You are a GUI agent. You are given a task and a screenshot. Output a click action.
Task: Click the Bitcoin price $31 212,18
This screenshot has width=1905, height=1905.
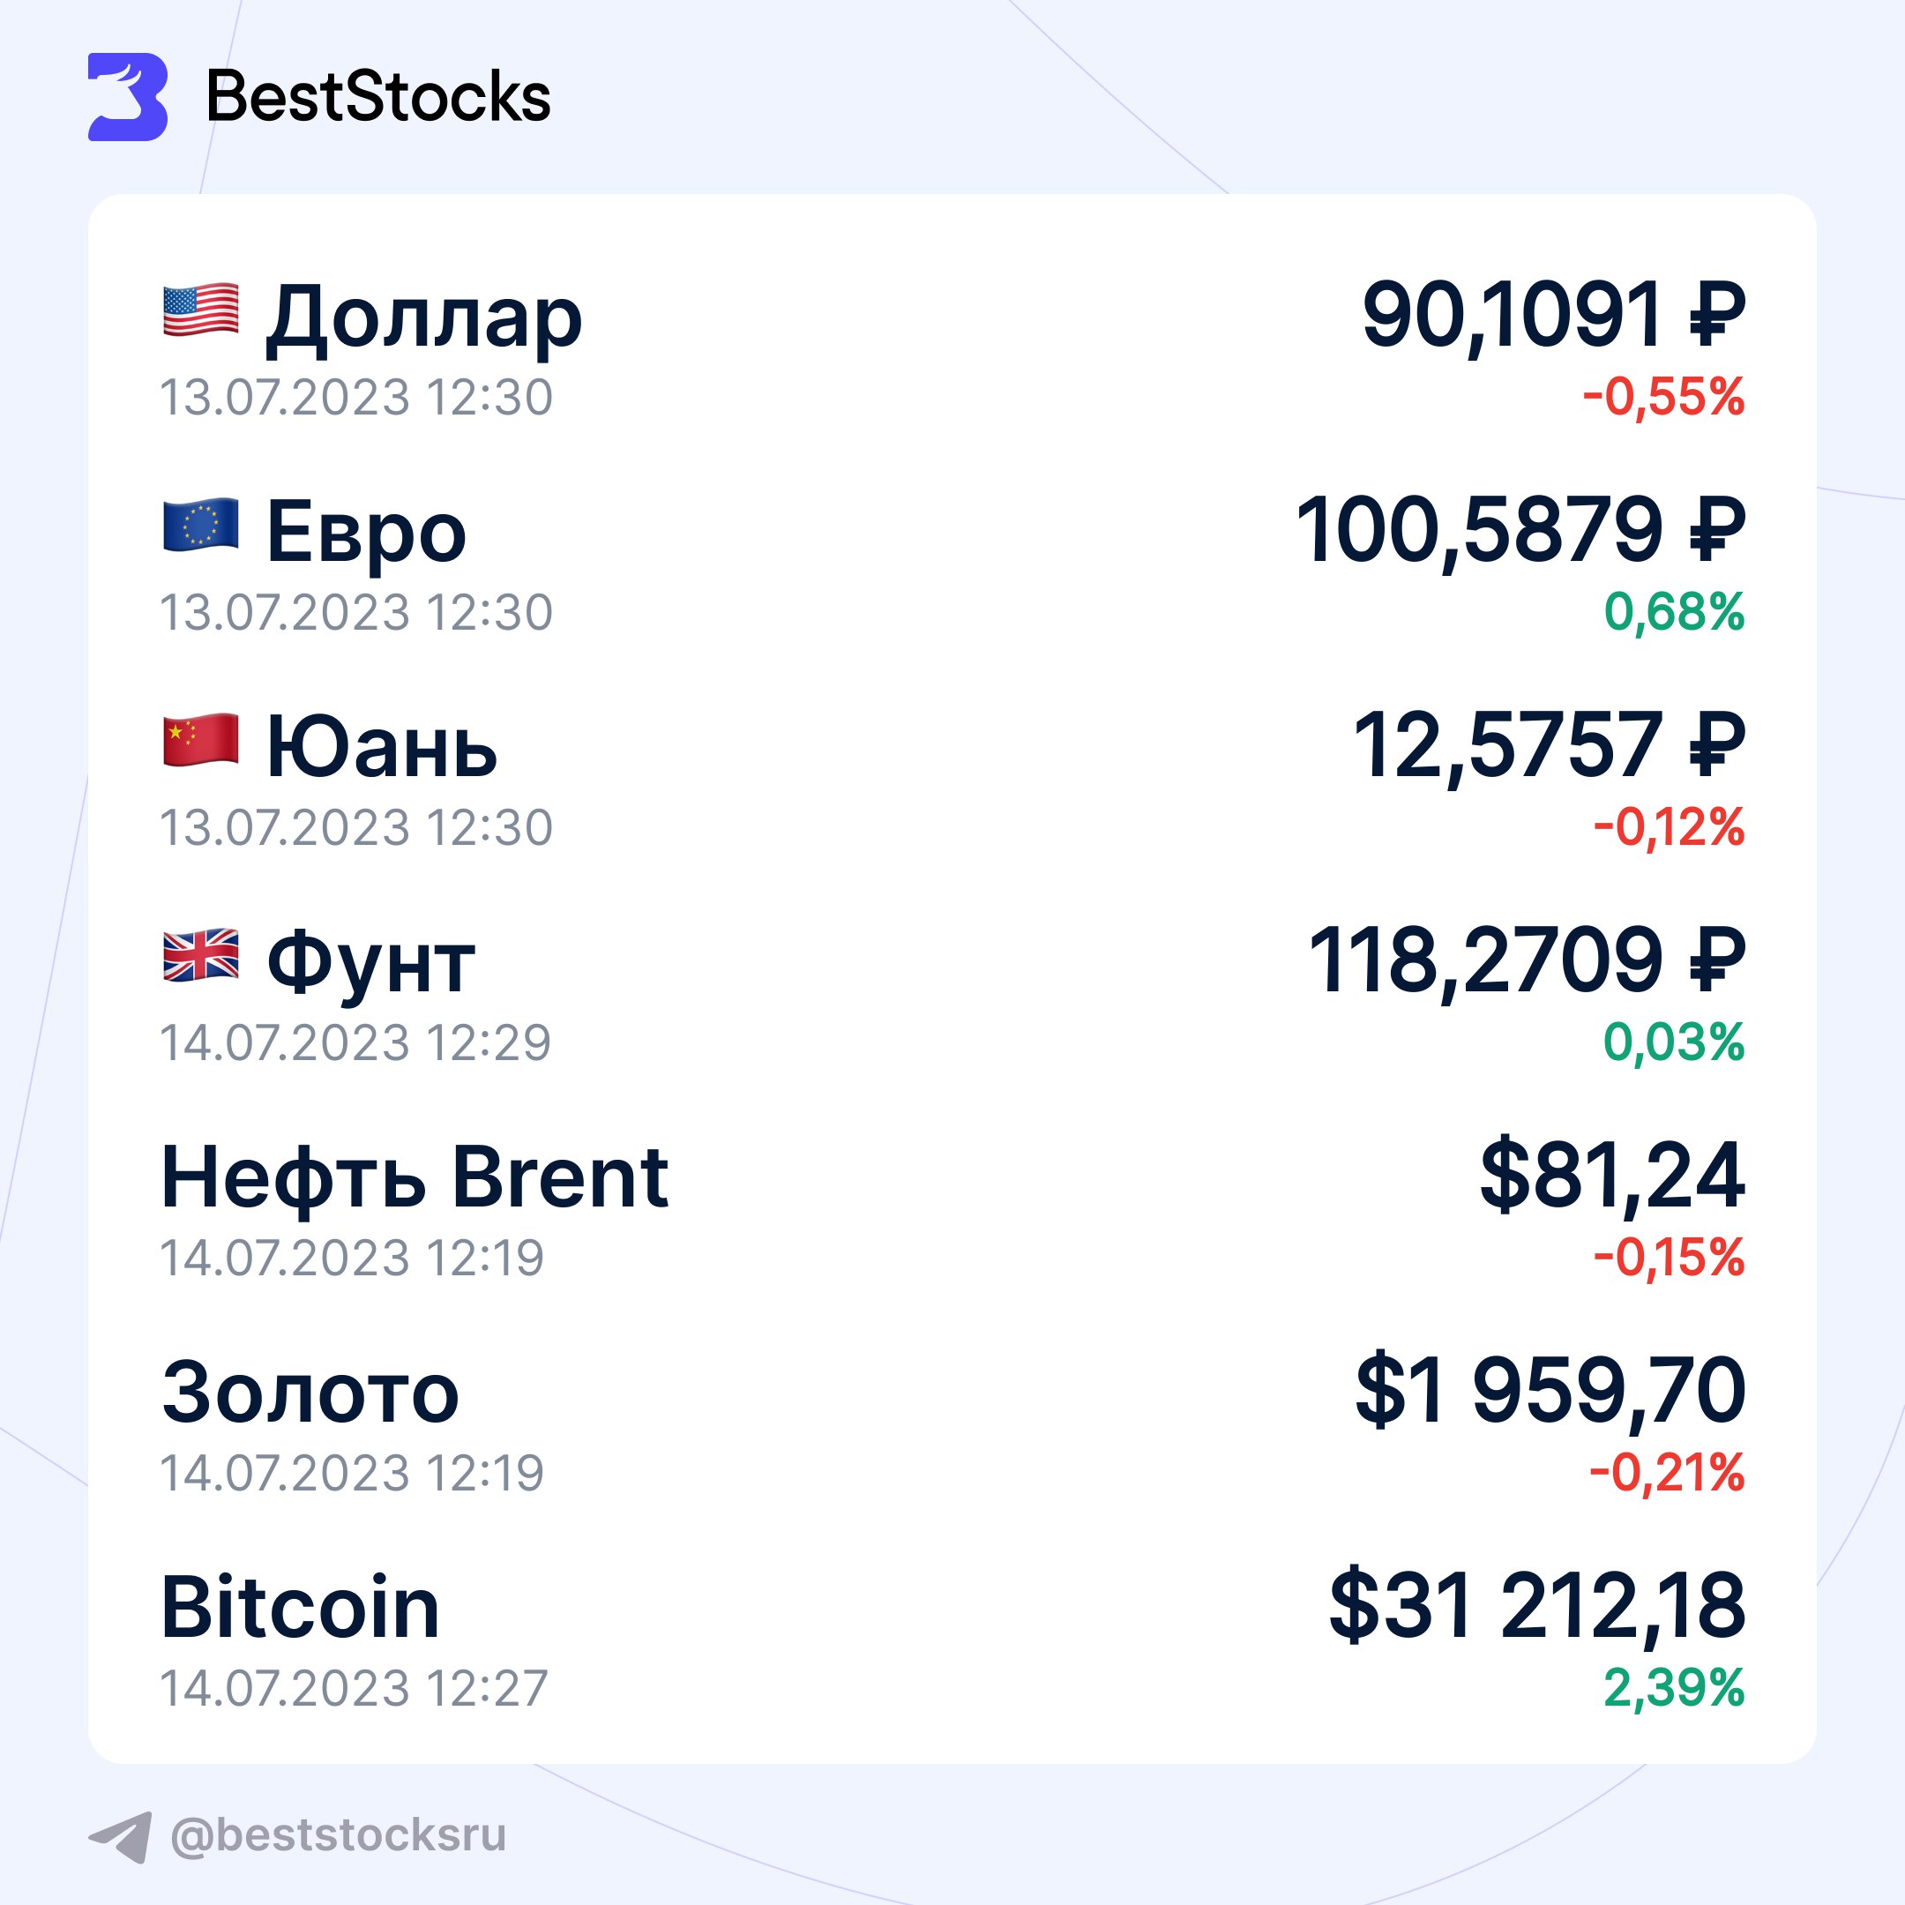click(x=1536, y=1606)
